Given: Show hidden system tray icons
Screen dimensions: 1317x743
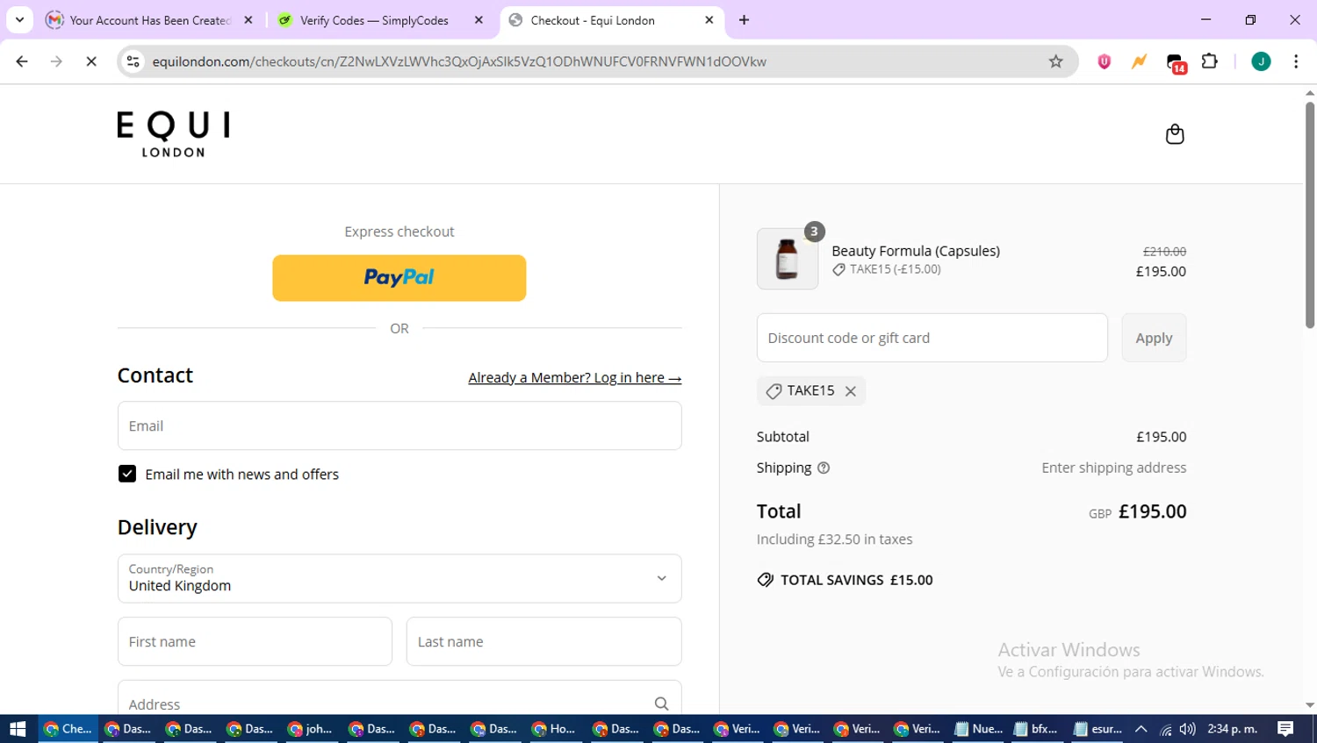Looking at the screenshot, I should pyautogui.click(x=1141, y=729).
